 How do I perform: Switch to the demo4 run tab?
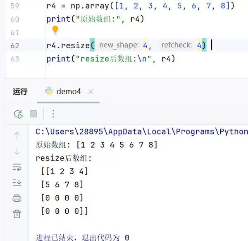(68, 92)
